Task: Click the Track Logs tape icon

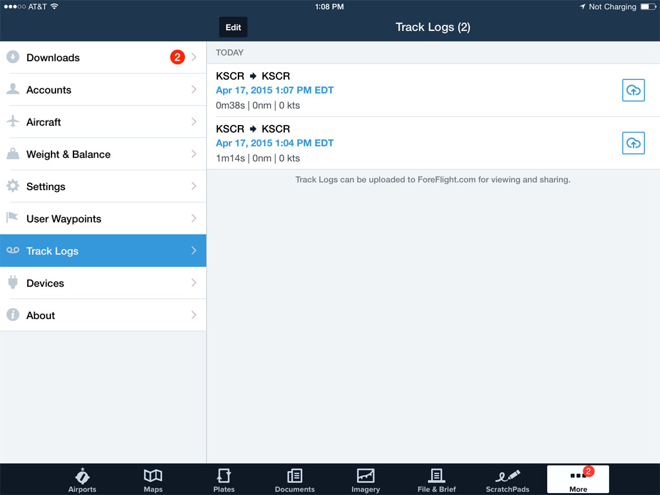Action: [13, 250]
